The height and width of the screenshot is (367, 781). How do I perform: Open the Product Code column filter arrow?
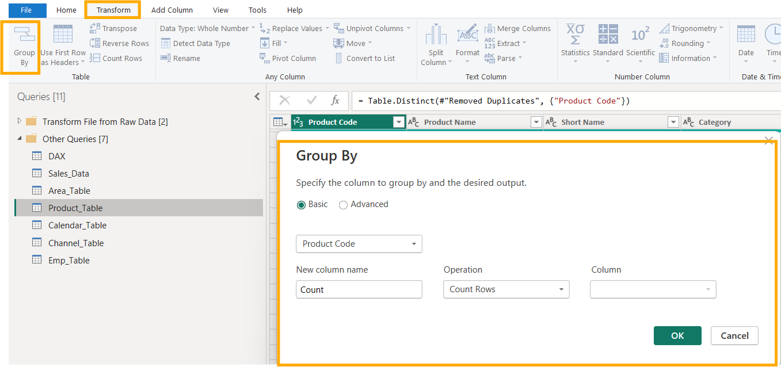399,122
